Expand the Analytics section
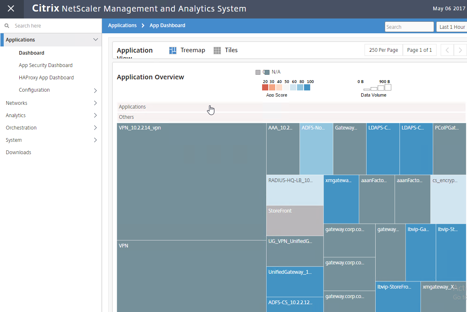 click(x=95, y=116)
